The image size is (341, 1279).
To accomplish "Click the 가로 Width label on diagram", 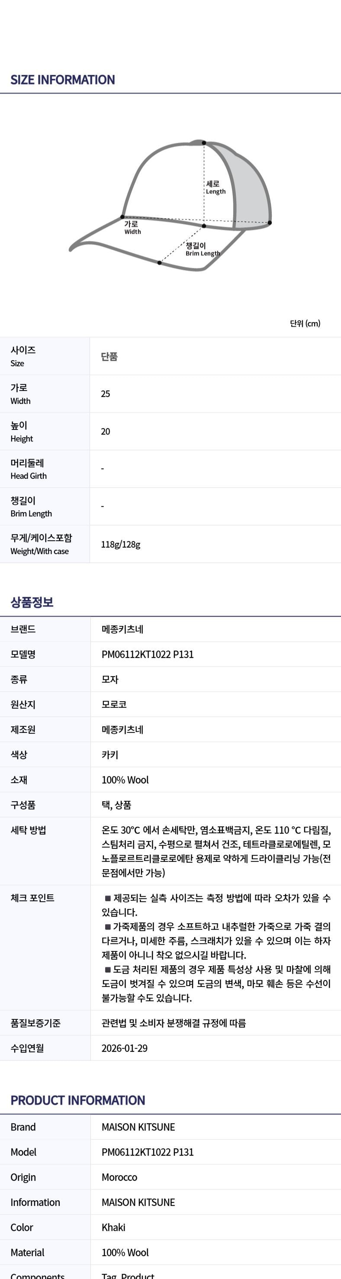I will pos(132,227).
